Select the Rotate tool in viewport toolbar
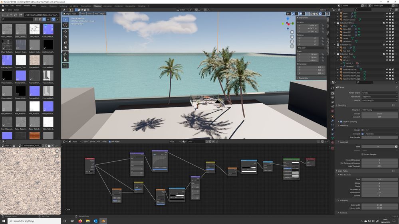The height and width of the screenshot is (224, 399). [66, 37]
